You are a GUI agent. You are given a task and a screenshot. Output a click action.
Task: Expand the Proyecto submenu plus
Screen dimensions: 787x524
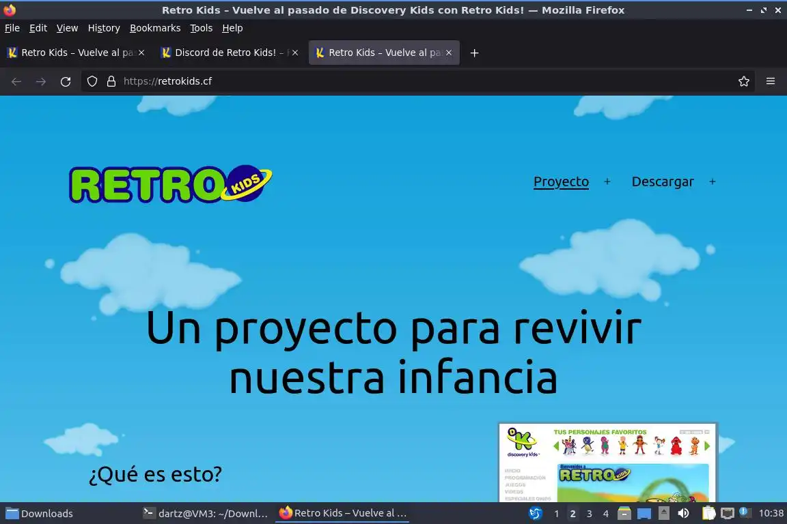pos(607,181)
